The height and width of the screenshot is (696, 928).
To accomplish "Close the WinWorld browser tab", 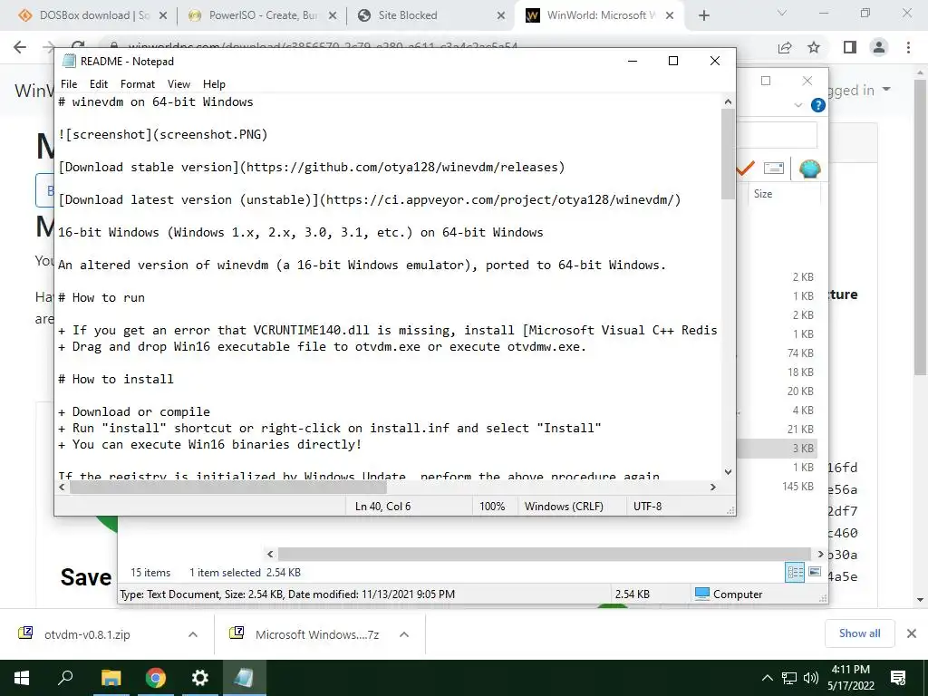I will 670,15.
